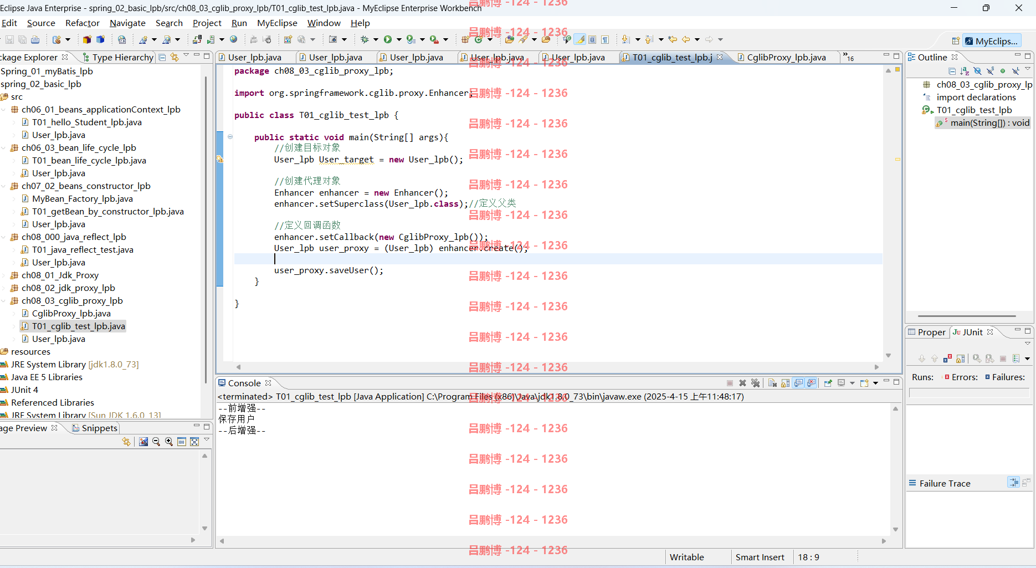The height and width of the screenshot is (568, 1036).
Task: Run the program with the green Run button
Action: [388, 39]
